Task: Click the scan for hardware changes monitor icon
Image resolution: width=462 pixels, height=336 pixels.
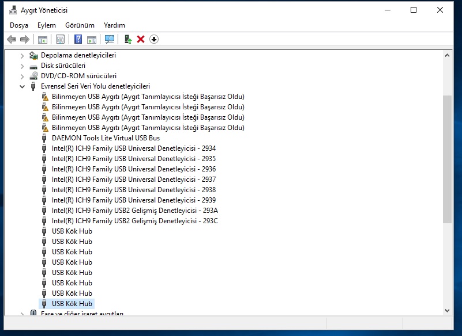Action: [x=110, y=39]
